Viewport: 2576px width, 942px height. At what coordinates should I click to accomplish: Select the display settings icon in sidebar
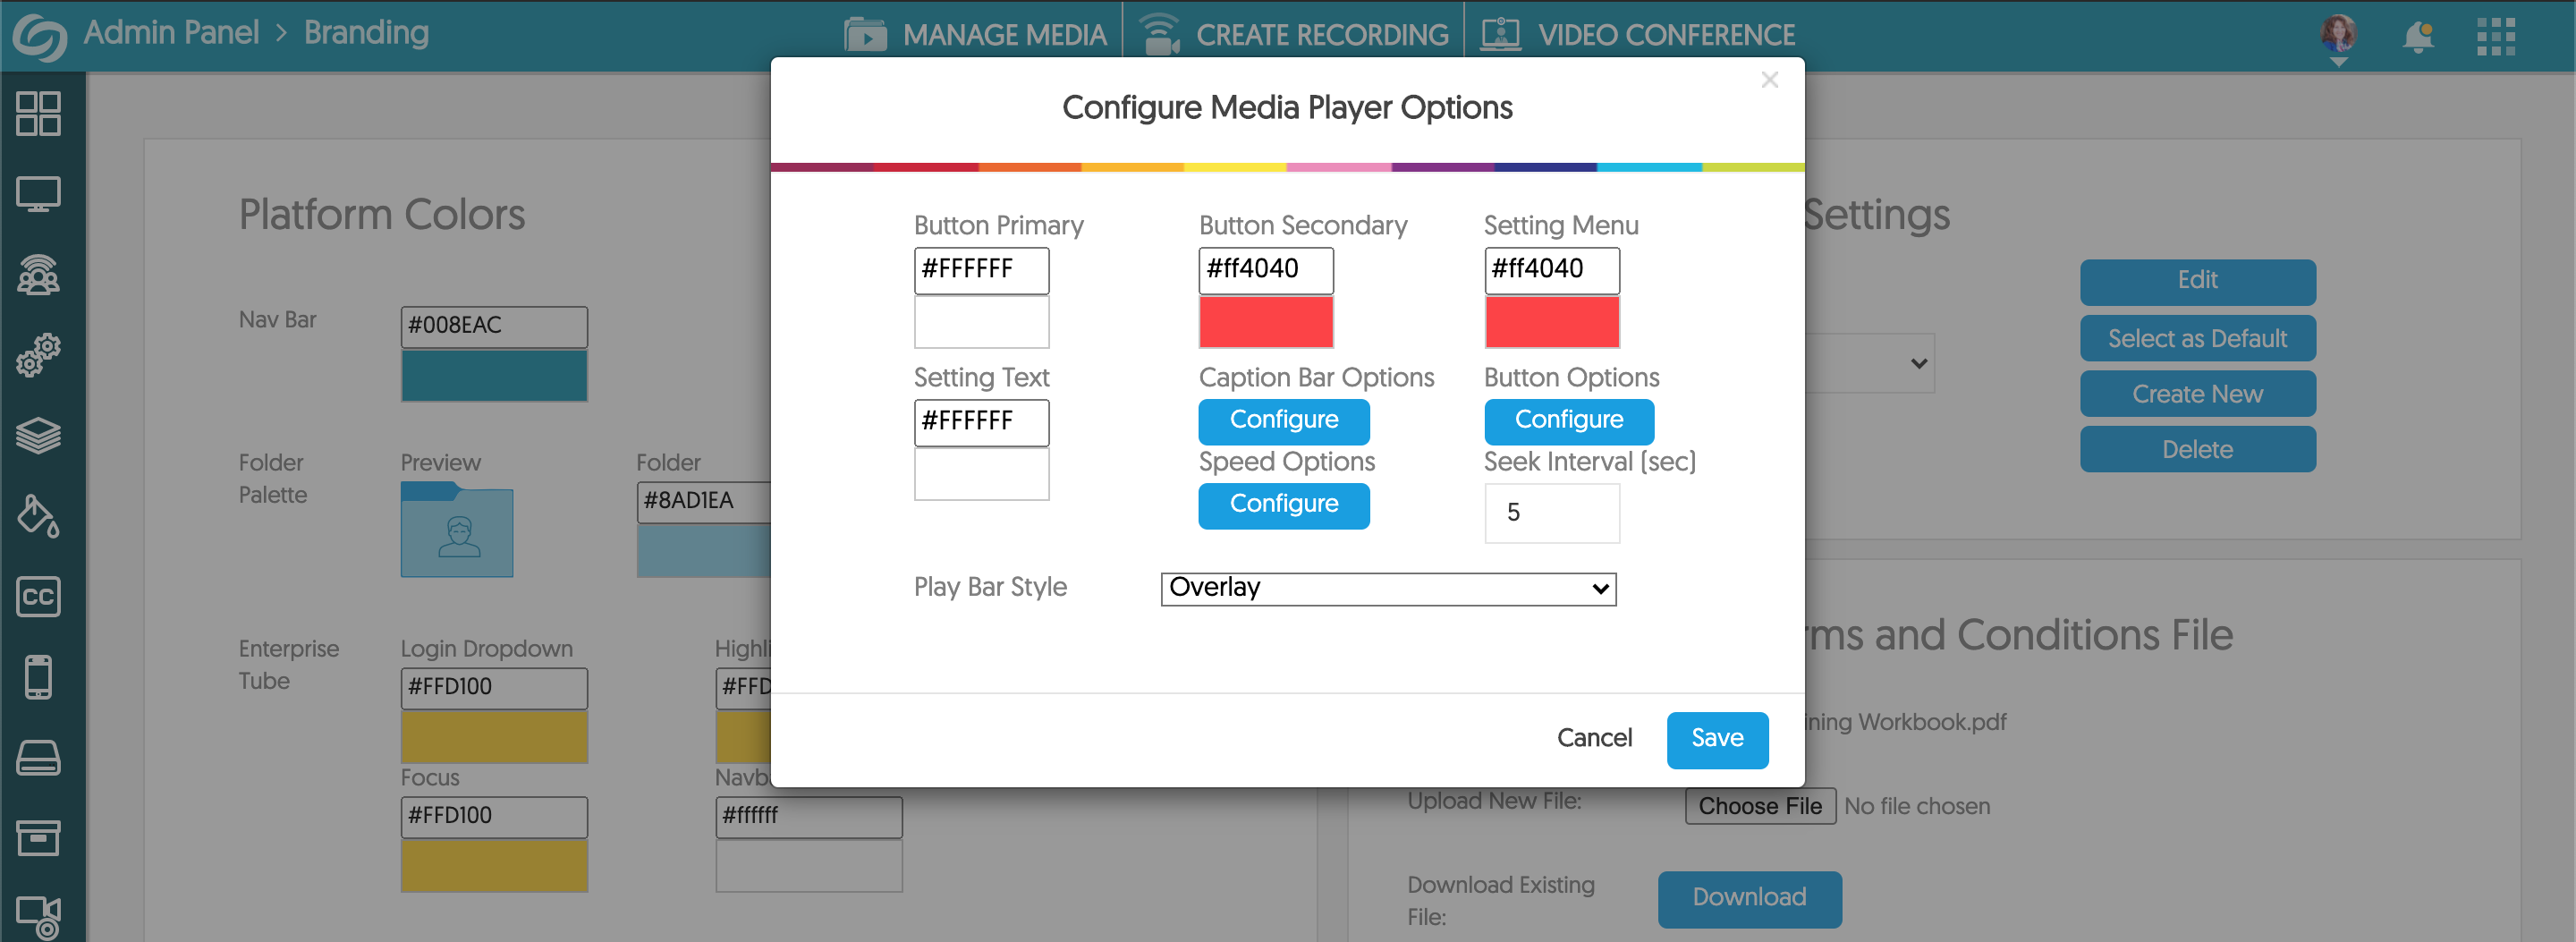click(39, 195)
